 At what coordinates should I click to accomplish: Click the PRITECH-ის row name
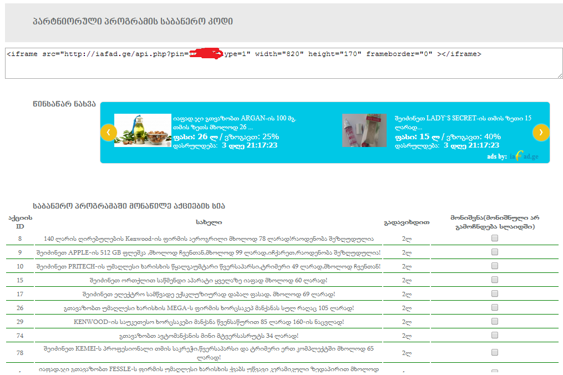pyautogui.click(x=209, y=266)
